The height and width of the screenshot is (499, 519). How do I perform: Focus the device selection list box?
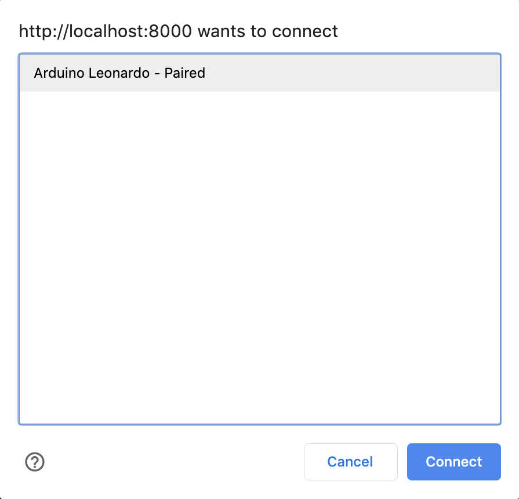(x=260, y=238)
